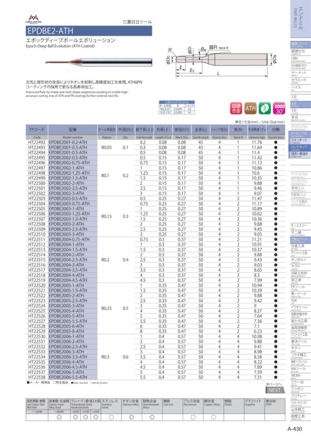Click model EPDBE2001-0.2-ATH
This screenshot has height=438, width=311.
click(68, 142)
